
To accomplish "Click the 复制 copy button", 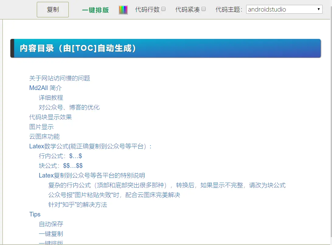I will pyautogui.click(x=53, y=9).
